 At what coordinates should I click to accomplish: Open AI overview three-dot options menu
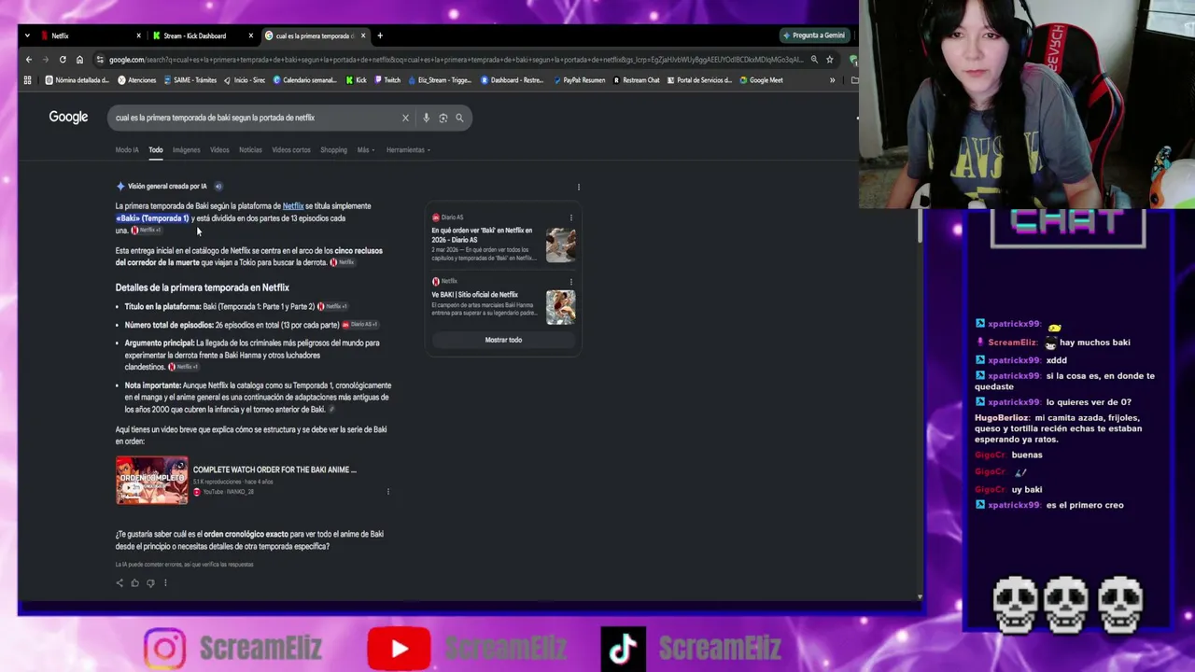point(579,187)
